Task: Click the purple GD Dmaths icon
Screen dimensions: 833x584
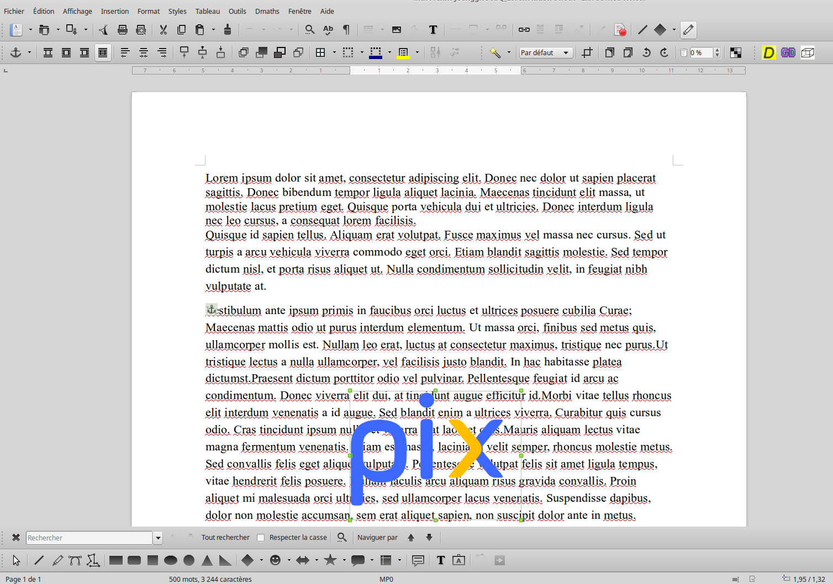Action: (x=788, y=52)
